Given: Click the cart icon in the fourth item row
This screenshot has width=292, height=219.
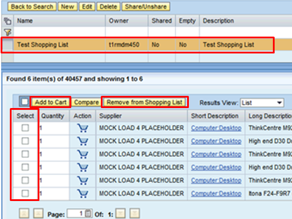Looking at the screenshot, I should pos(83,167).
